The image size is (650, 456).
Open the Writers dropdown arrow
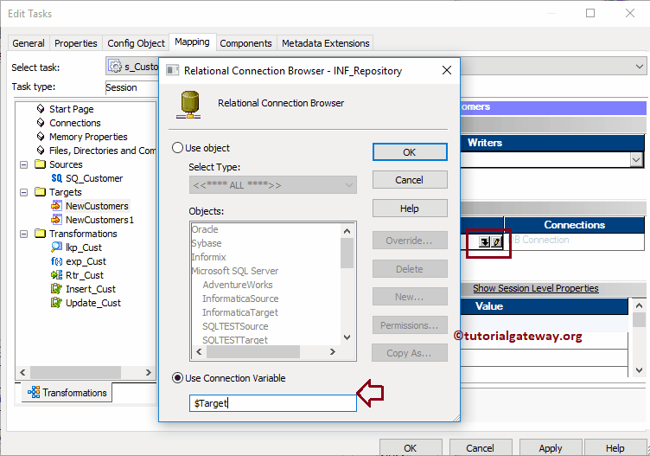point(636,160)
